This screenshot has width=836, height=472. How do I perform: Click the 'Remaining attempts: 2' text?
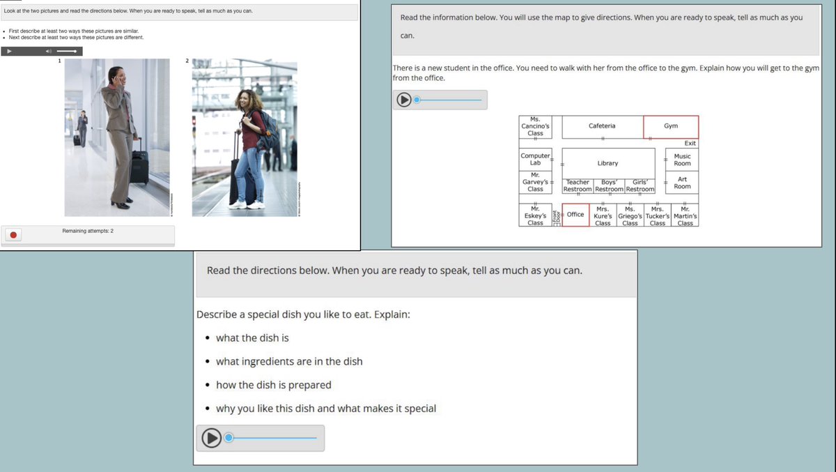(x=88, y=230)
